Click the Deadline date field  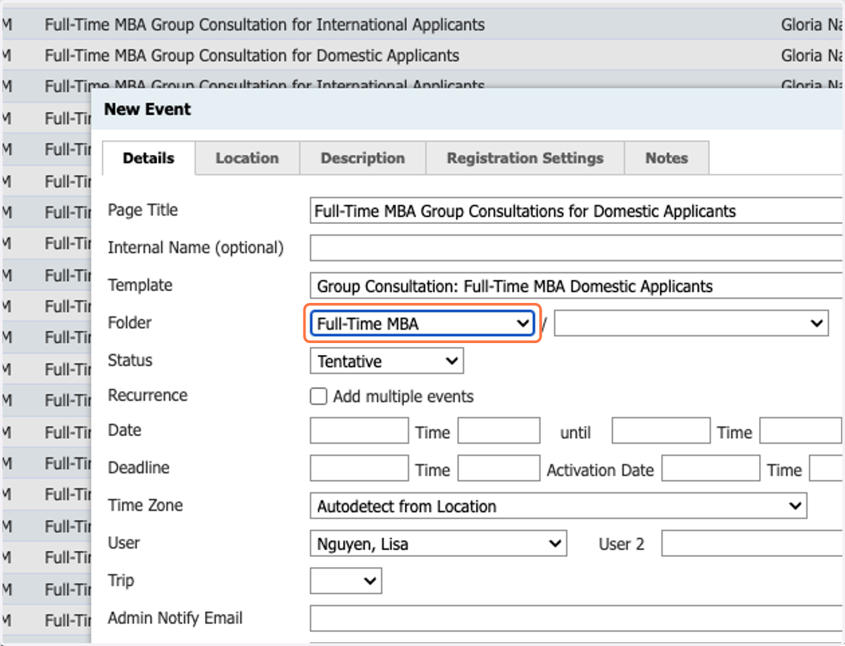point(359,468)
